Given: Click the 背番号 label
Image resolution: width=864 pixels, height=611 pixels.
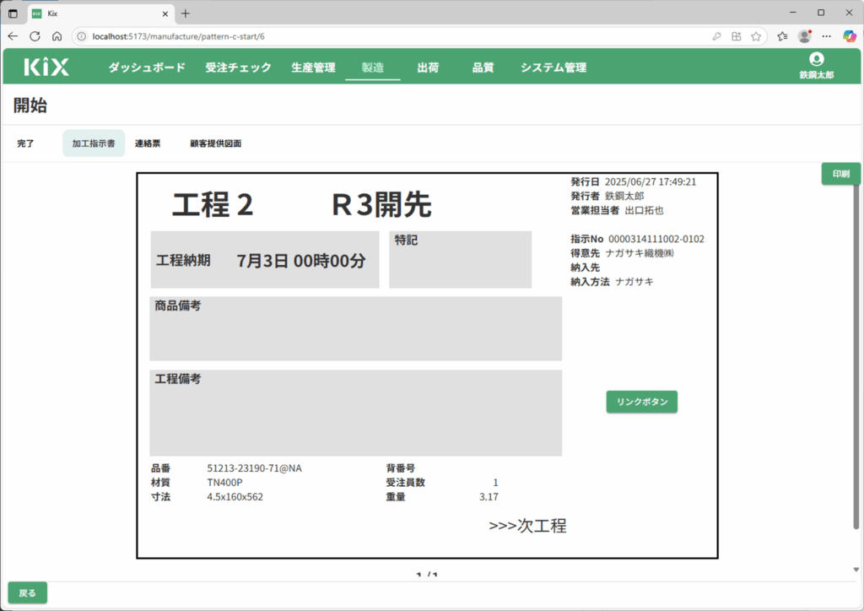Looking at the screenshot, I should pos(401,468).
